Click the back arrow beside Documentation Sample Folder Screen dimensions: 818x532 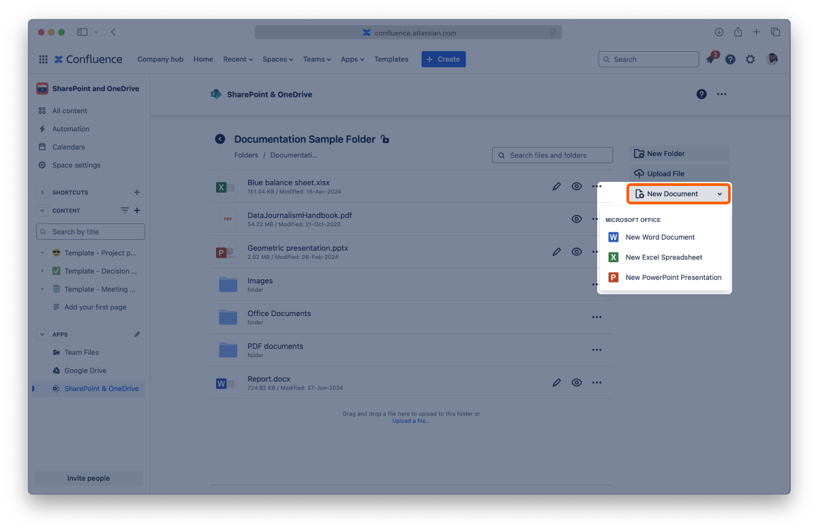point(219,139)
